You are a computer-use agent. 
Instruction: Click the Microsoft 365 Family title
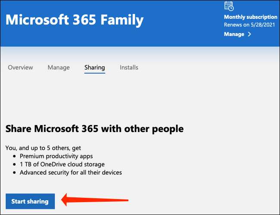(75, 20)
